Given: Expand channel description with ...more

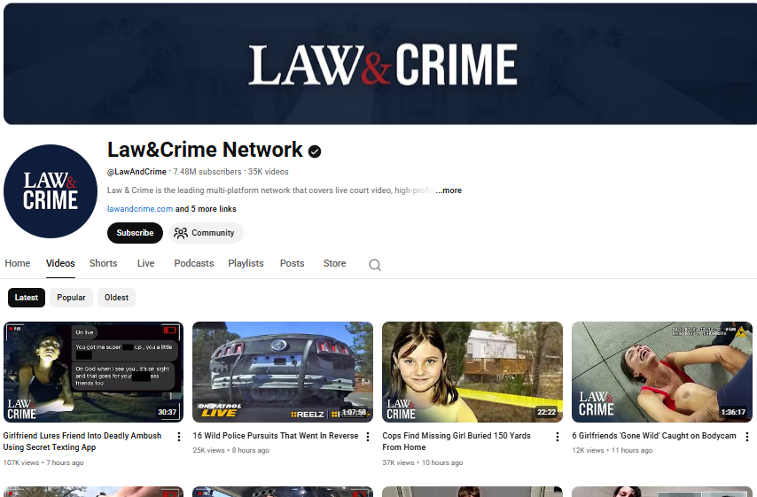Looking at the screenshot, I should (x=449, y=190).
